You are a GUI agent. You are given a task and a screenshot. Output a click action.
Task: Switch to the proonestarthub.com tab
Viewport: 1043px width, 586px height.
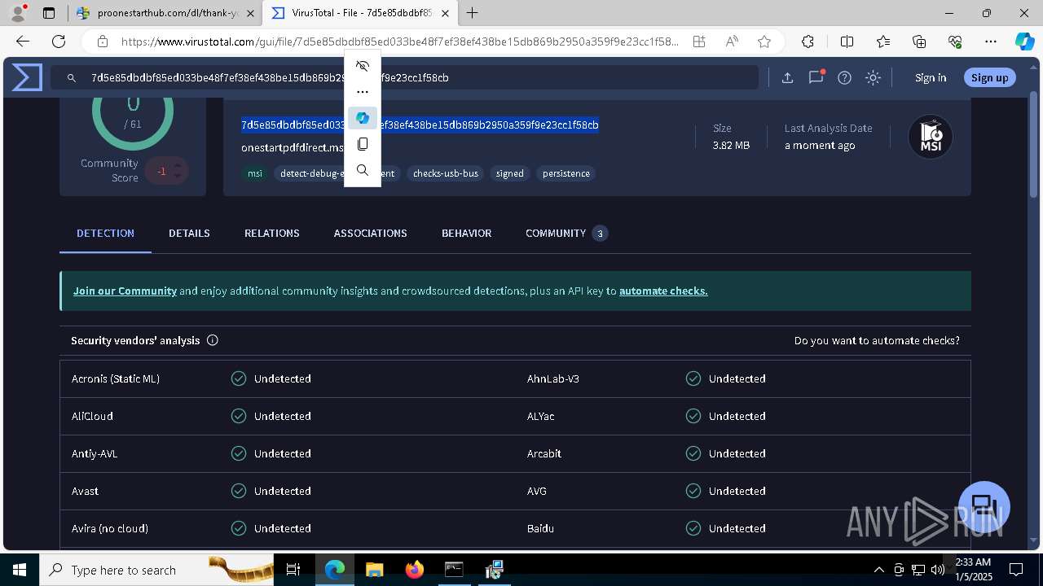(x=165, y=13)
